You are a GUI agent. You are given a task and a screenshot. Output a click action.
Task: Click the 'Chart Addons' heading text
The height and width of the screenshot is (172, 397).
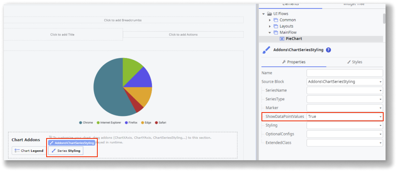(x=26, y=140)
